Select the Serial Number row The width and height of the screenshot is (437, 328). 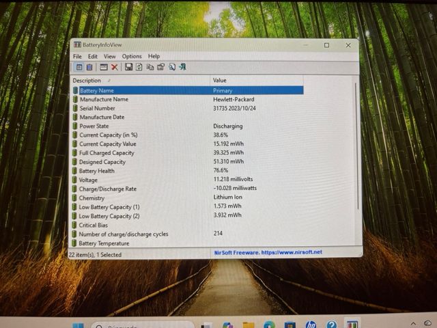tap(188, 108)
